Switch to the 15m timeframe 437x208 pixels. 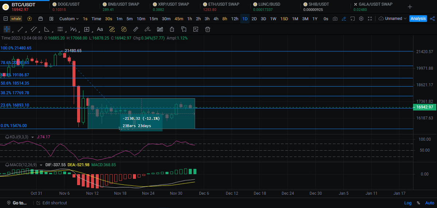pos(154,19)
